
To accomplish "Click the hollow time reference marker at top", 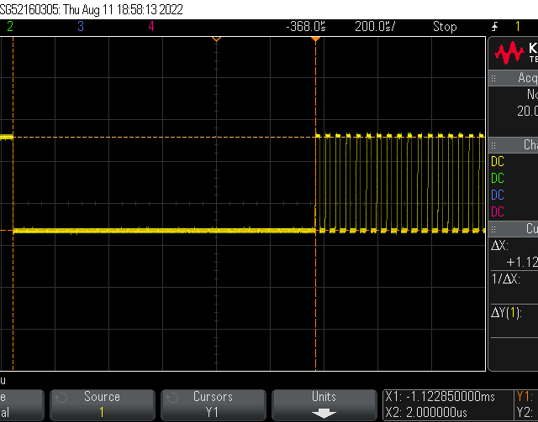I will pyautogui.click(x=216, y=39).
